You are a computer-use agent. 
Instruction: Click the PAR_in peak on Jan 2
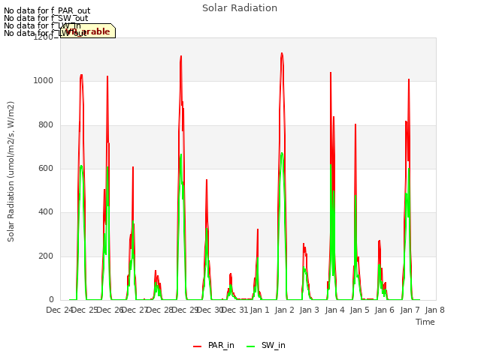click(x=282, y=53)
